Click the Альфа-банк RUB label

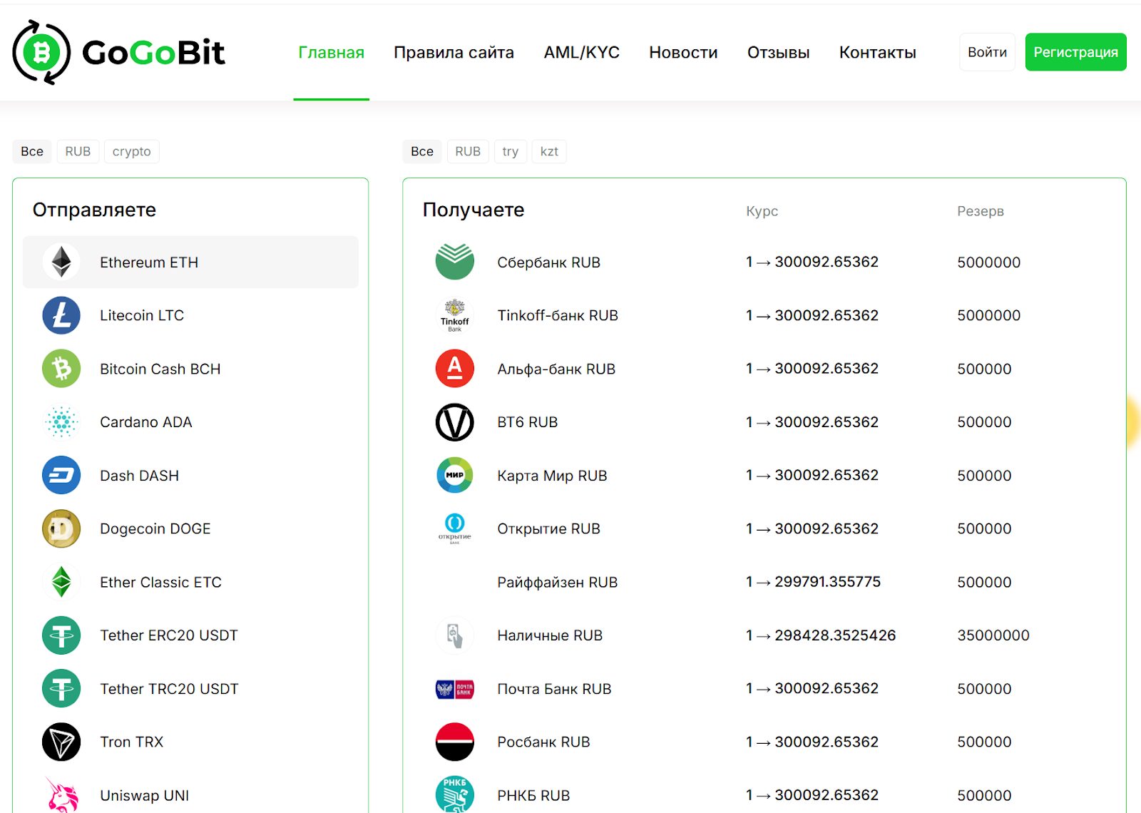pos(556,369)
